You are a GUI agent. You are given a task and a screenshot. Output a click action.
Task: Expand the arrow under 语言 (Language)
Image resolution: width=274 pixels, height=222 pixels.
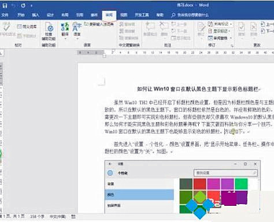pos(77,39)
